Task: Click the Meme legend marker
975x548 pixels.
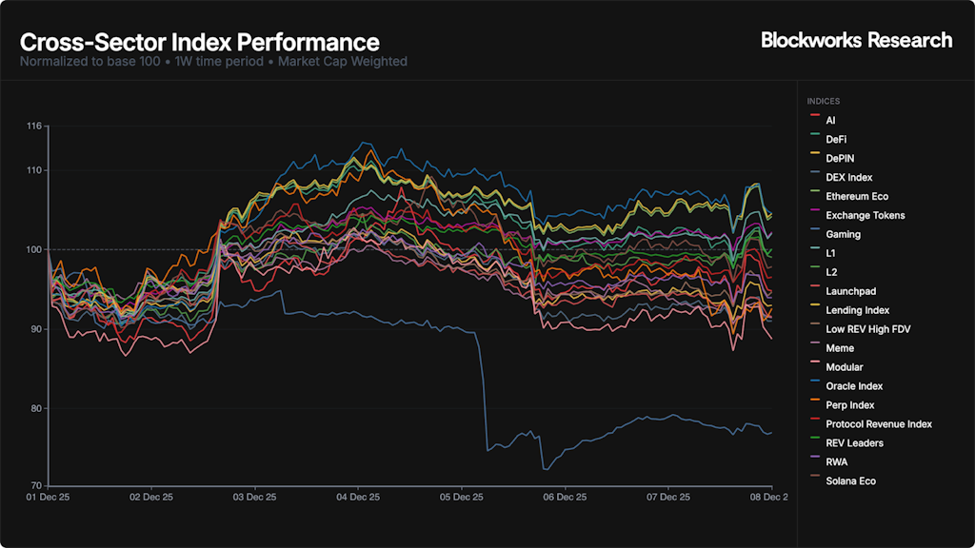Action: (814, 349)
